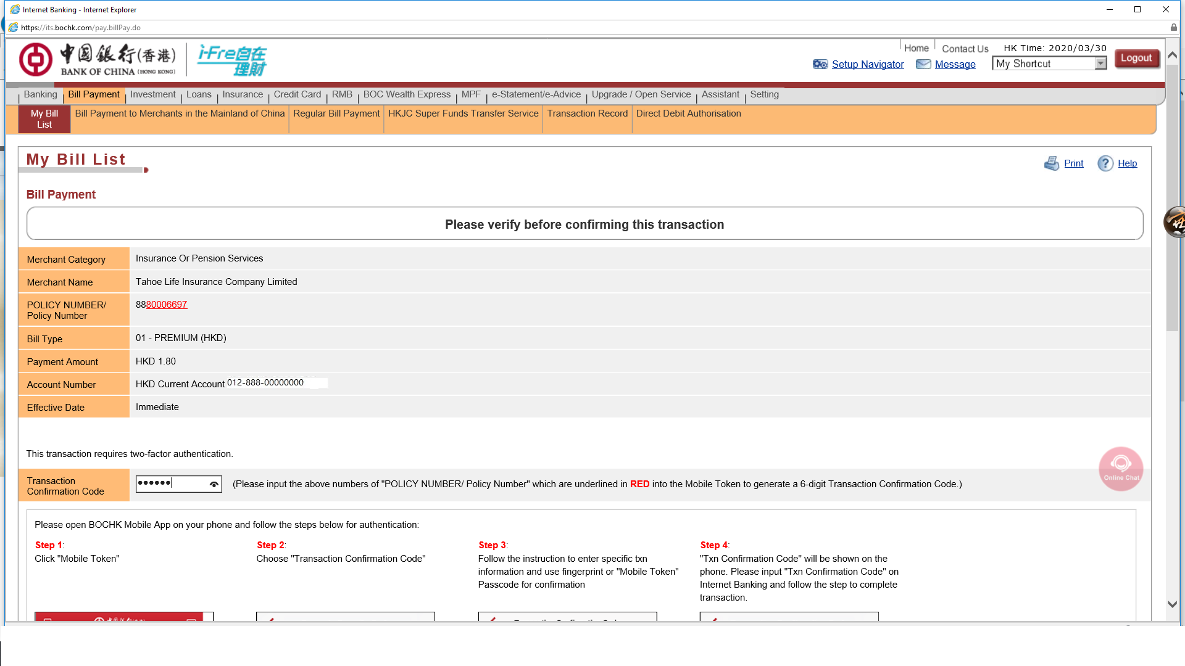This screenshot has width=1185, height=666.
Task: Click the lock icon in address bar
Action: tap(1173, 28)
